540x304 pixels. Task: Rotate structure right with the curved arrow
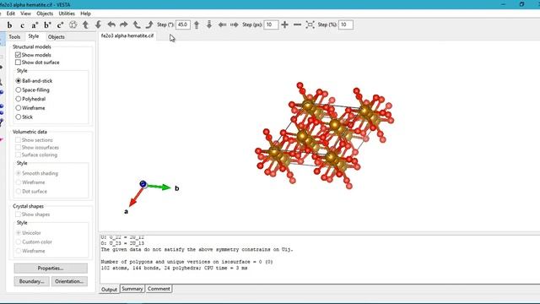pyautogui.click(x=124, y=24)
